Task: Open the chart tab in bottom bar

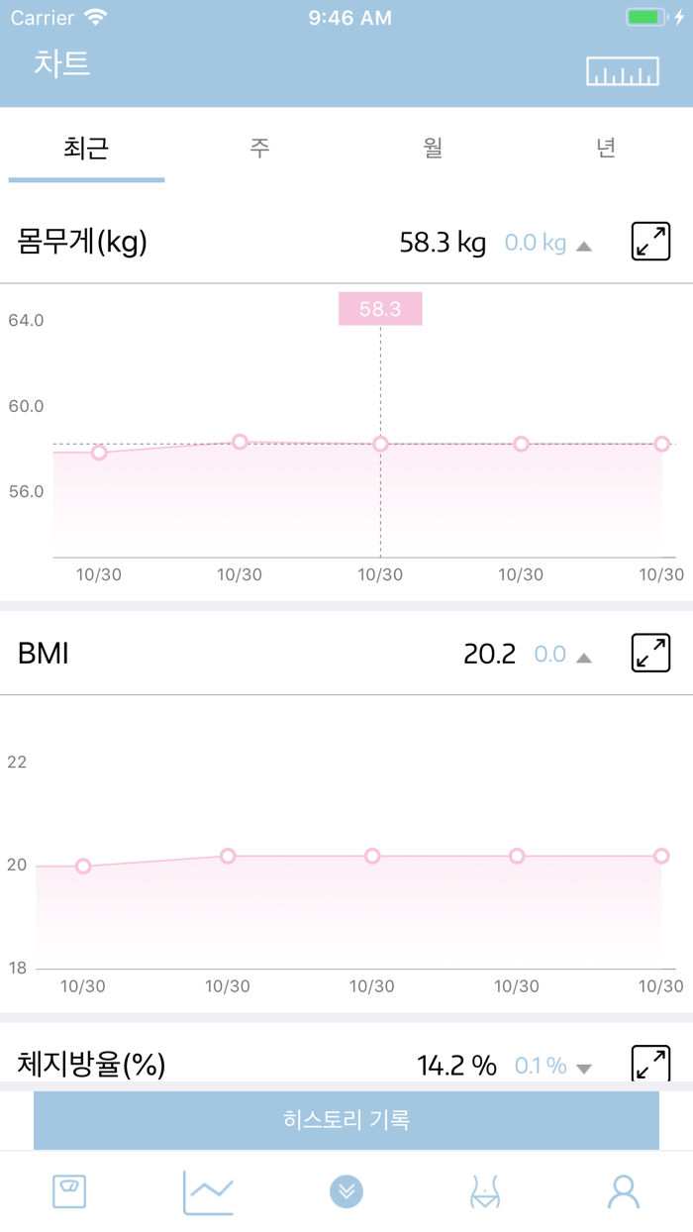Action: coord(208,1192)
